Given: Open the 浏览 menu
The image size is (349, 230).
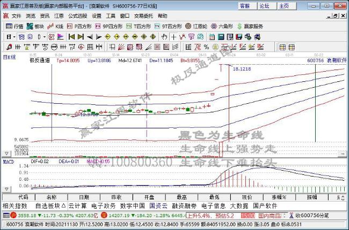Looking at the screenshot, I should click(31, 16).
